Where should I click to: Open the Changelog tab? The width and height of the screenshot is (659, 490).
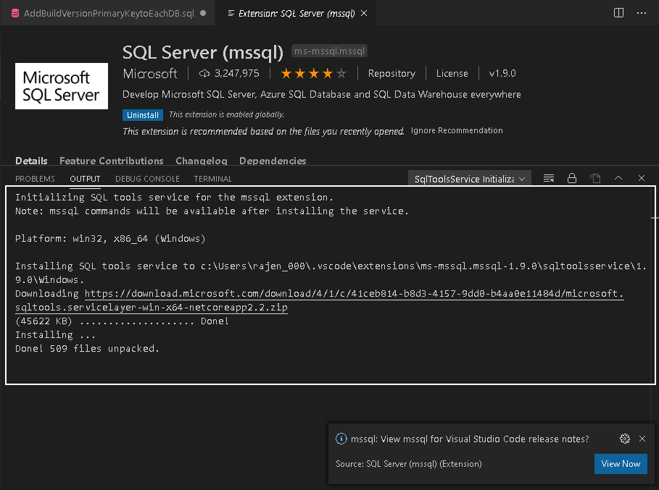201,161
